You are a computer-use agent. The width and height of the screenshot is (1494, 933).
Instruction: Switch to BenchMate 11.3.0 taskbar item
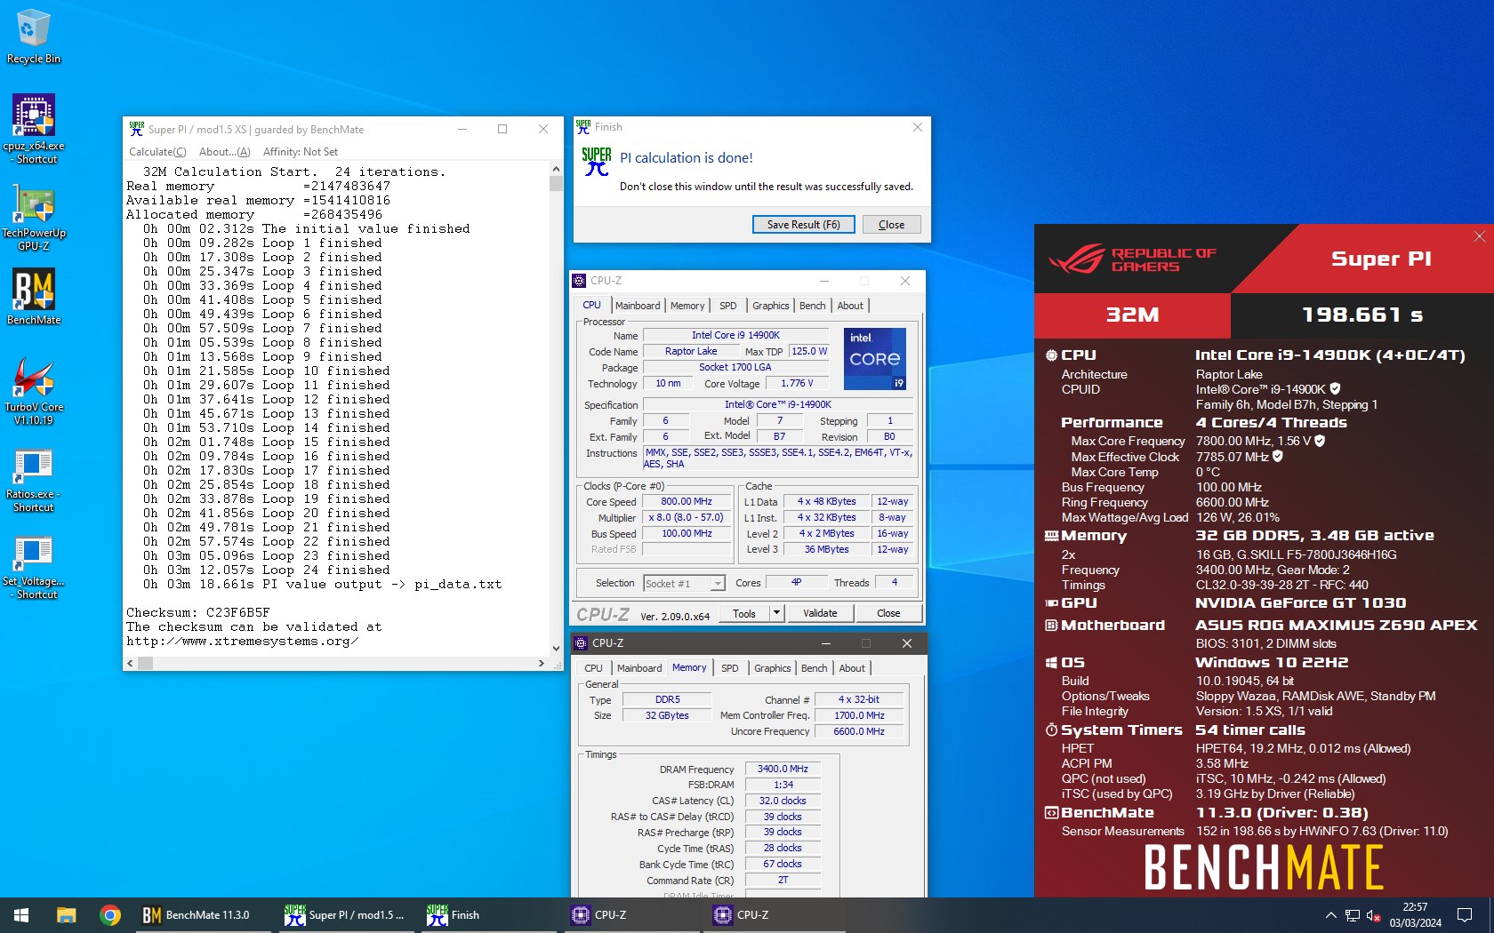pyautogui.click(x=203, y=915)
